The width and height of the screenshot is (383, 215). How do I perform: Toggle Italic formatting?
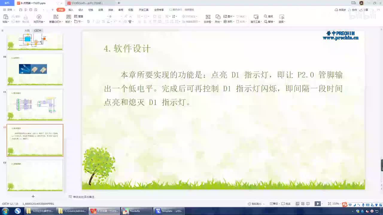point(93,22)
